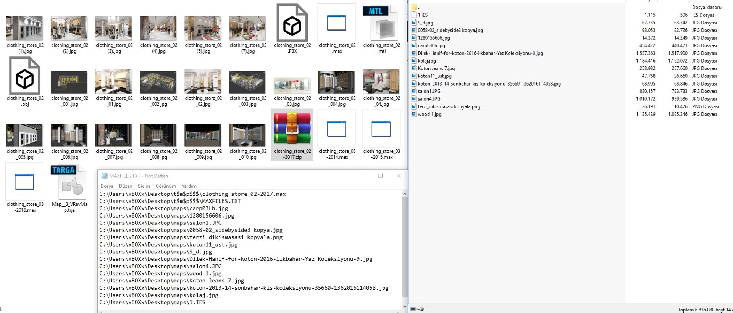Open the Yardım menu in Notepad
The height and width of the screenshot is (313, 733).
pyautogui.click(x=189, y=186)
